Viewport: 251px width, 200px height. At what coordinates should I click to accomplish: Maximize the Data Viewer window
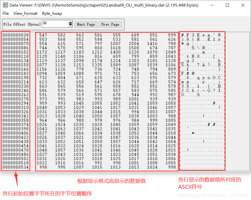[x=227, y=5]
